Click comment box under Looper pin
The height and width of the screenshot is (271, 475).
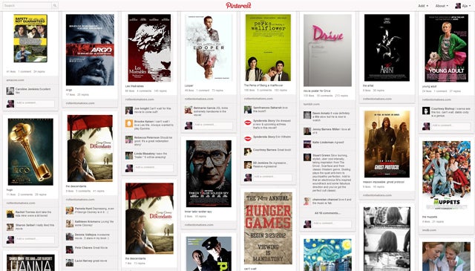click(213, 125)
